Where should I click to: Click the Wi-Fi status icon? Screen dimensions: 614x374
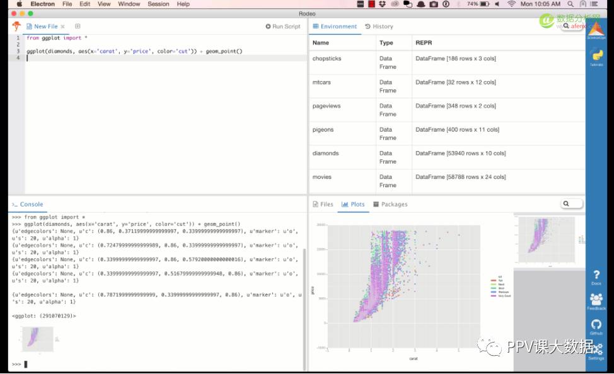click(511, 4)
